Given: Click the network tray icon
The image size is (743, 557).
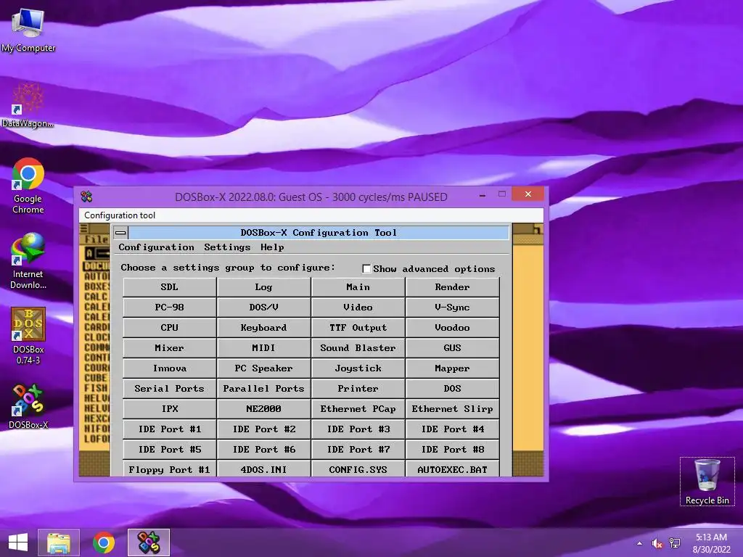Looking at the screenshot, I should (x=674, y=543).
